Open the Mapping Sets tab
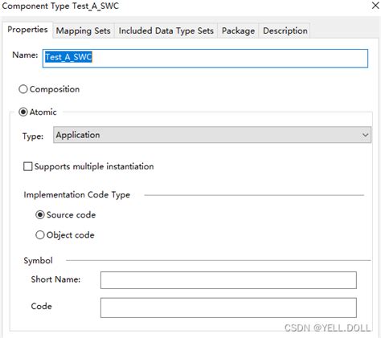The height and width of the screenshot is (338, 381). click(x=84, y=31)
